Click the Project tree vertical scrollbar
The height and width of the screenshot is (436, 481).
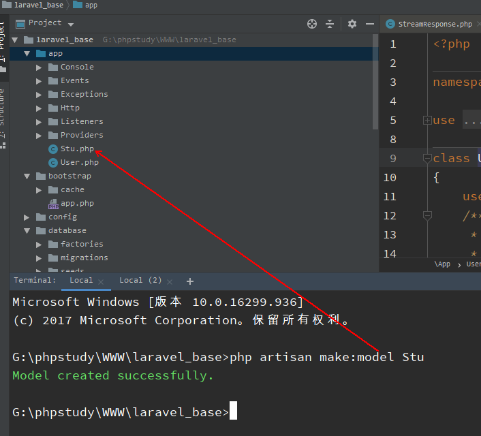point(375,82)
